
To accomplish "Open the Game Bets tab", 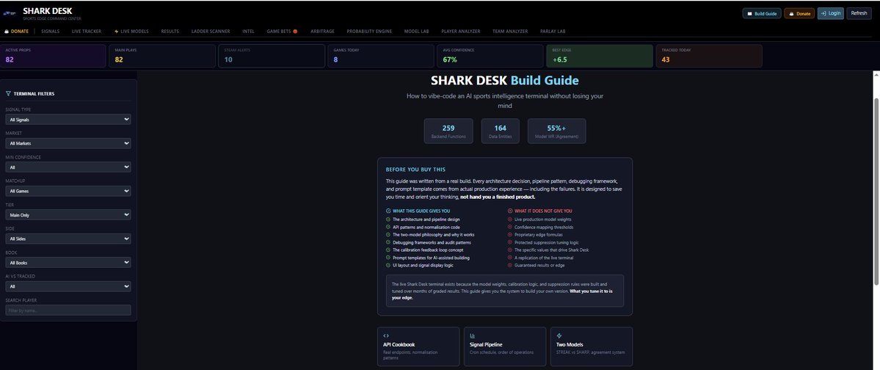I will (x=282, y=32).
